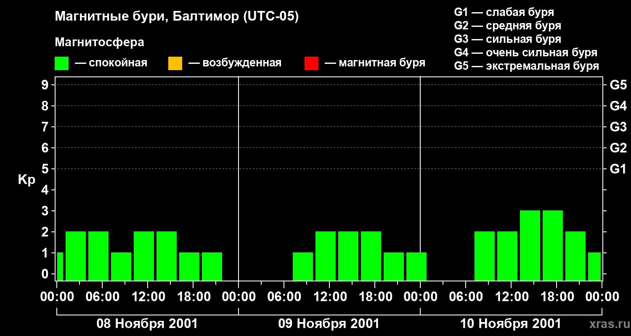Click the "— возбужденная" legend text
Image resolution: width=631 pixels, height=336 pixels.
235,63
